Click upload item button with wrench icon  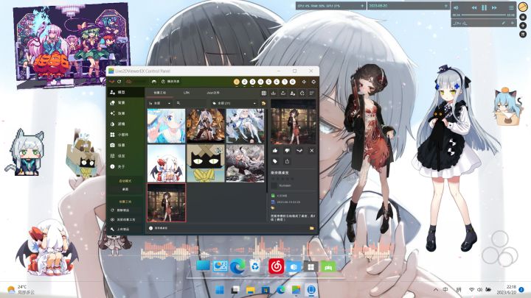click(x=125, y=229)
